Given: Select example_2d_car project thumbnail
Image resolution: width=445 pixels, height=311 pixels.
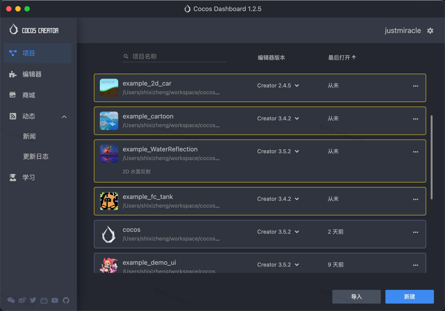Looking at the screenshot, I should [x=109, y=88].
